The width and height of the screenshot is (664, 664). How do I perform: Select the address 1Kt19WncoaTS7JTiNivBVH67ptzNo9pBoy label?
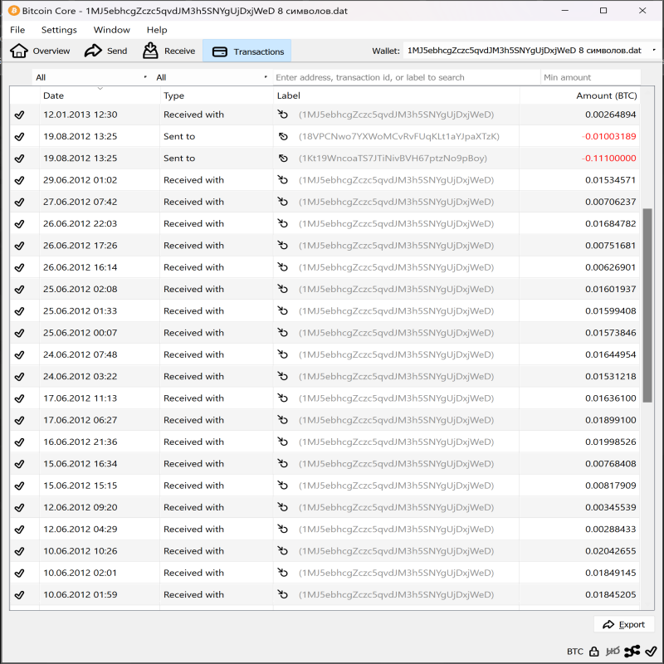(393, 159)
